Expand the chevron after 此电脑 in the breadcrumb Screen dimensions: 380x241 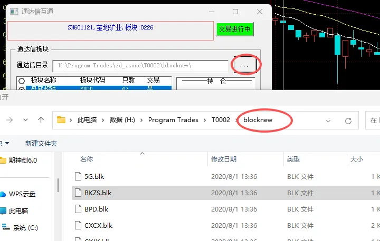click(x=103, y=120)
